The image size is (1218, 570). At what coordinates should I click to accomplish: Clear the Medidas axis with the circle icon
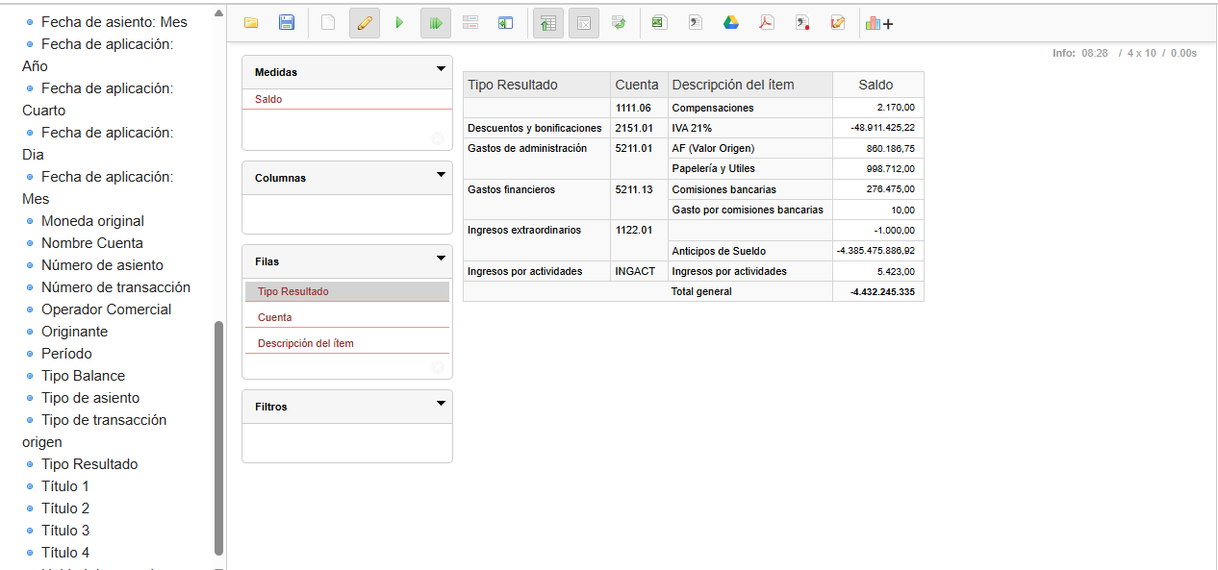coord(438,139)
